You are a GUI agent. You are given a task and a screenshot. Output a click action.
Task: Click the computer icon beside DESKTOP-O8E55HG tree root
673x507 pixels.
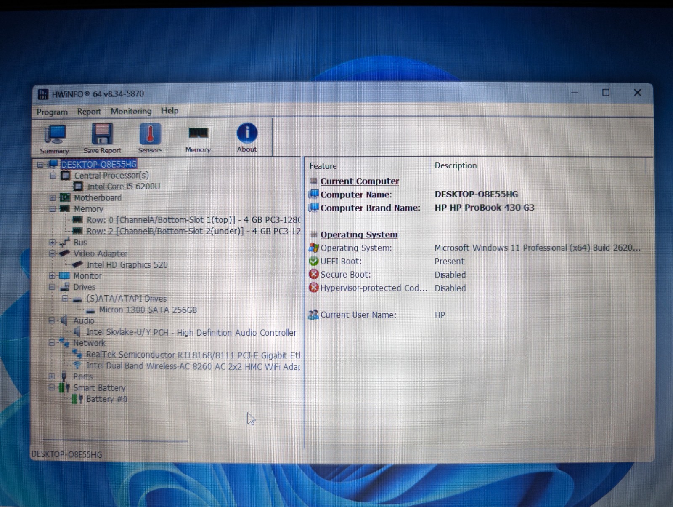pyautogui.click(x=54, y=164)
